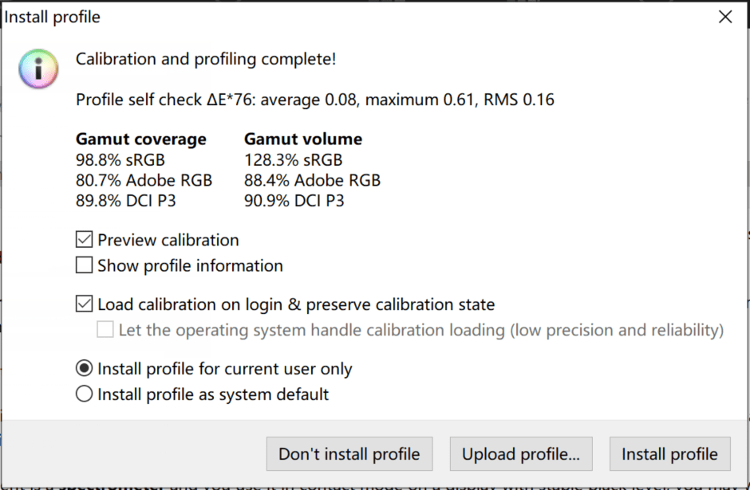The height and width of the screenshot is (490, 750).
Task: Click the Profile self check ΔE*76 line
Action: pyautogui.click(x=314, y=100)
